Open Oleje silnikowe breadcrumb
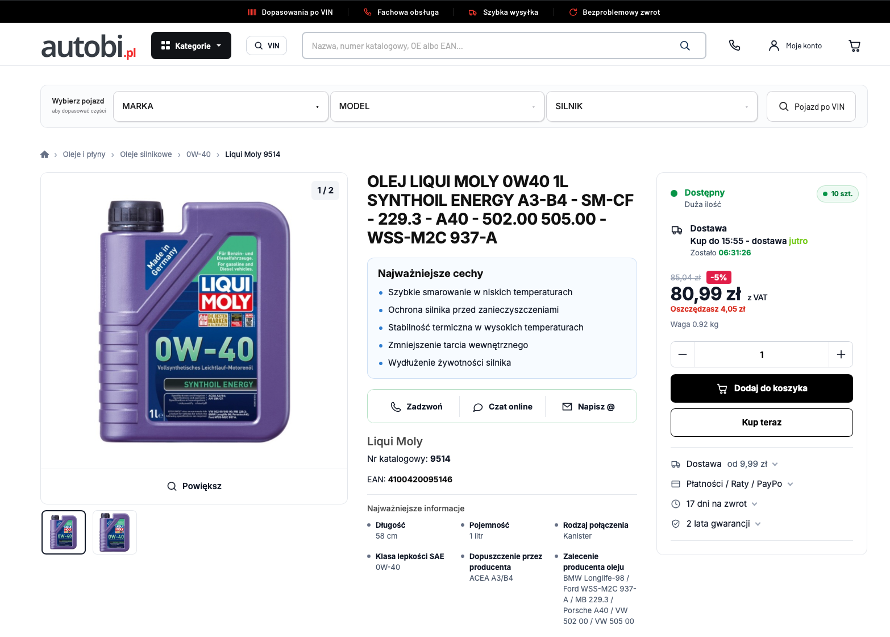Screen dimensions: 890x637 pos(146,154)
